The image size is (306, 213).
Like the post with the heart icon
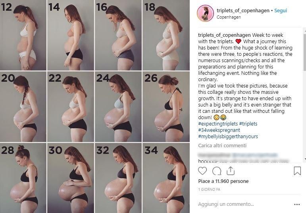(x=202, y=171)
